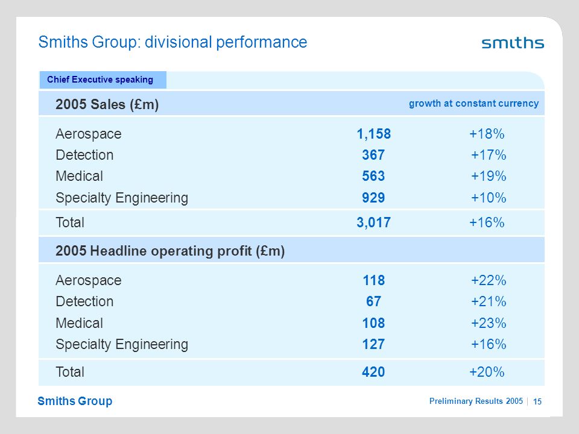Click the total sales value '3,017'
The image size is (579, 434).
374,222
